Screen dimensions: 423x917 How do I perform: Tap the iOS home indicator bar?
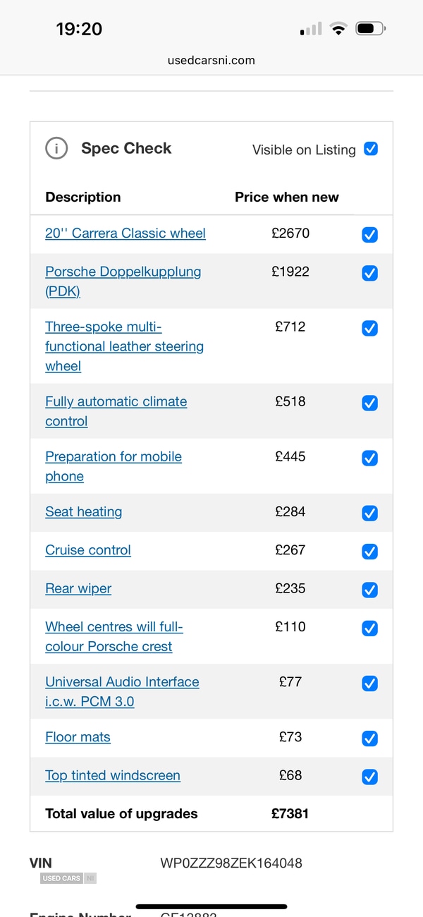[211, 906]
